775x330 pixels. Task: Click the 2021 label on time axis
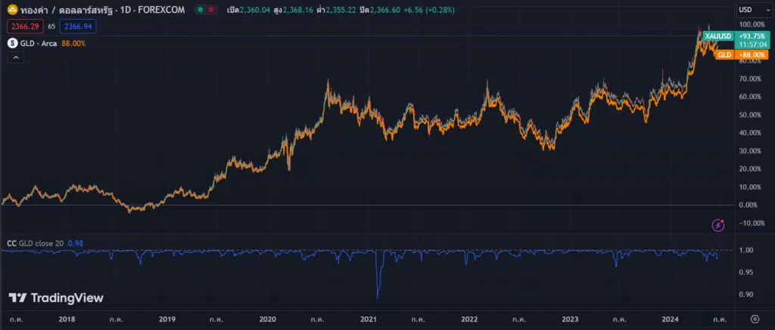pos(369,319)
